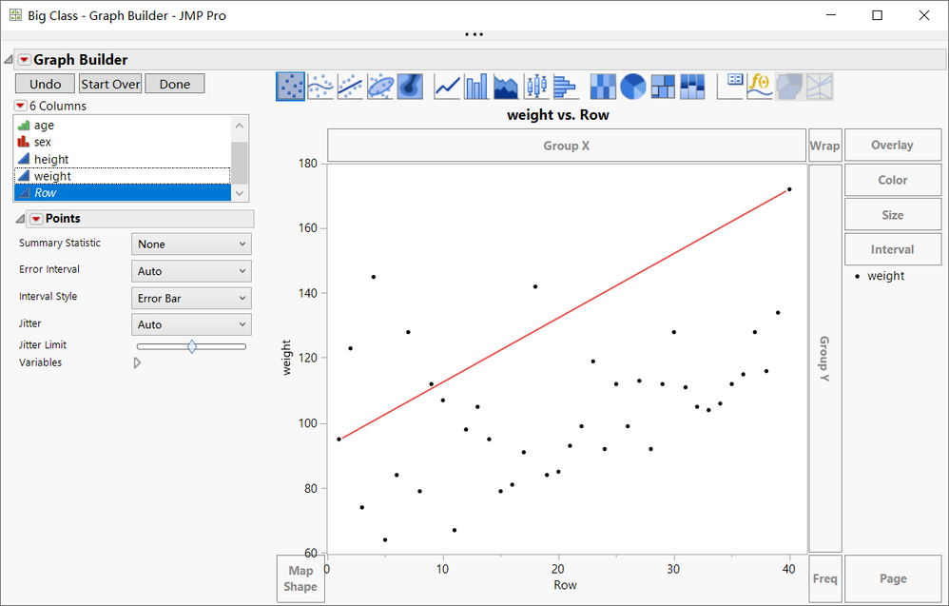This screenshot has width=949, height=606.
Task: Click the three-dot menu bar reveal handle
Action: tap(474, 34)
